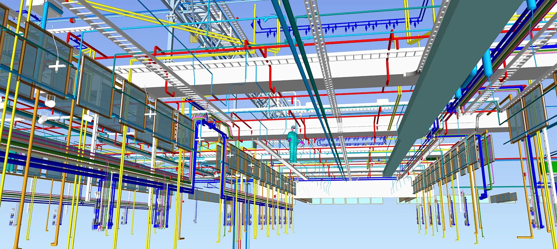Select the small red cylinder near top left
557x249 pixels.
click(72, 20)
